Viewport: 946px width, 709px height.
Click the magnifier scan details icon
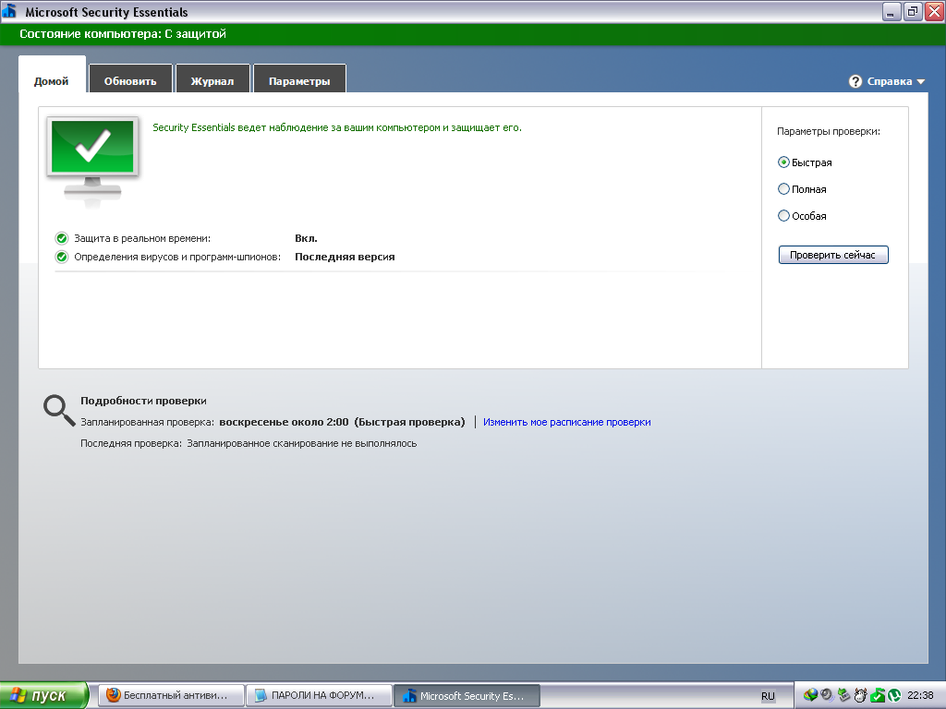(58, 410)
